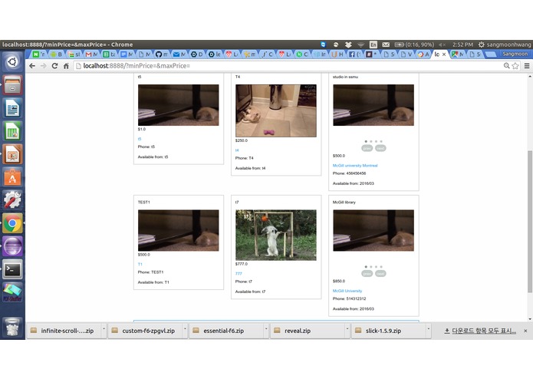Image resolution: width=533 pixels, height=379 pixels.
Task: Open the Chrome hamburger menu
Action: (527, 66)
